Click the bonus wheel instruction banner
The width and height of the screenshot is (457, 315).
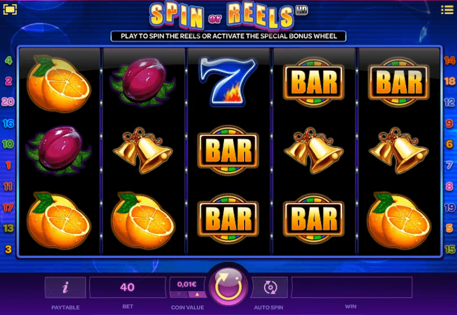pos(229,36)
